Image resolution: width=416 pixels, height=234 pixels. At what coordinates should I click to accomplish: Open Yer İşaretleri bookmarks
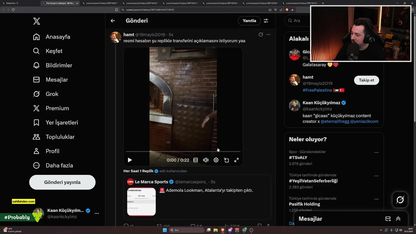pyautogui.click(x=56, y=123)
